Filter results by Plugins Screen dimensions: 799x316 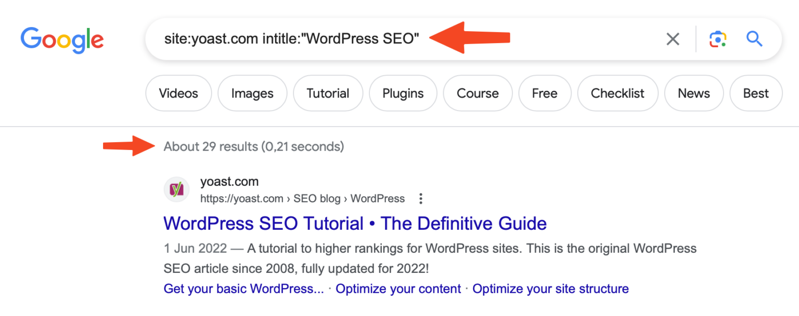click(x=403, y=93)
